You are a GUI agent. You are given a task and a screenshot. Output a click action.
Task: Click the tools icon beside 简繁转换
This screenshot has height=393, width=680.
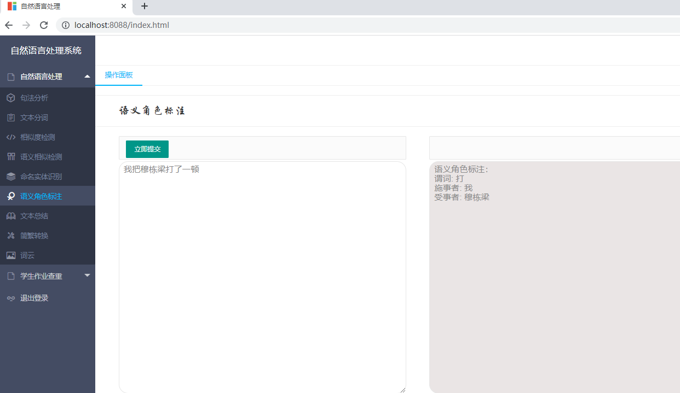10,236
